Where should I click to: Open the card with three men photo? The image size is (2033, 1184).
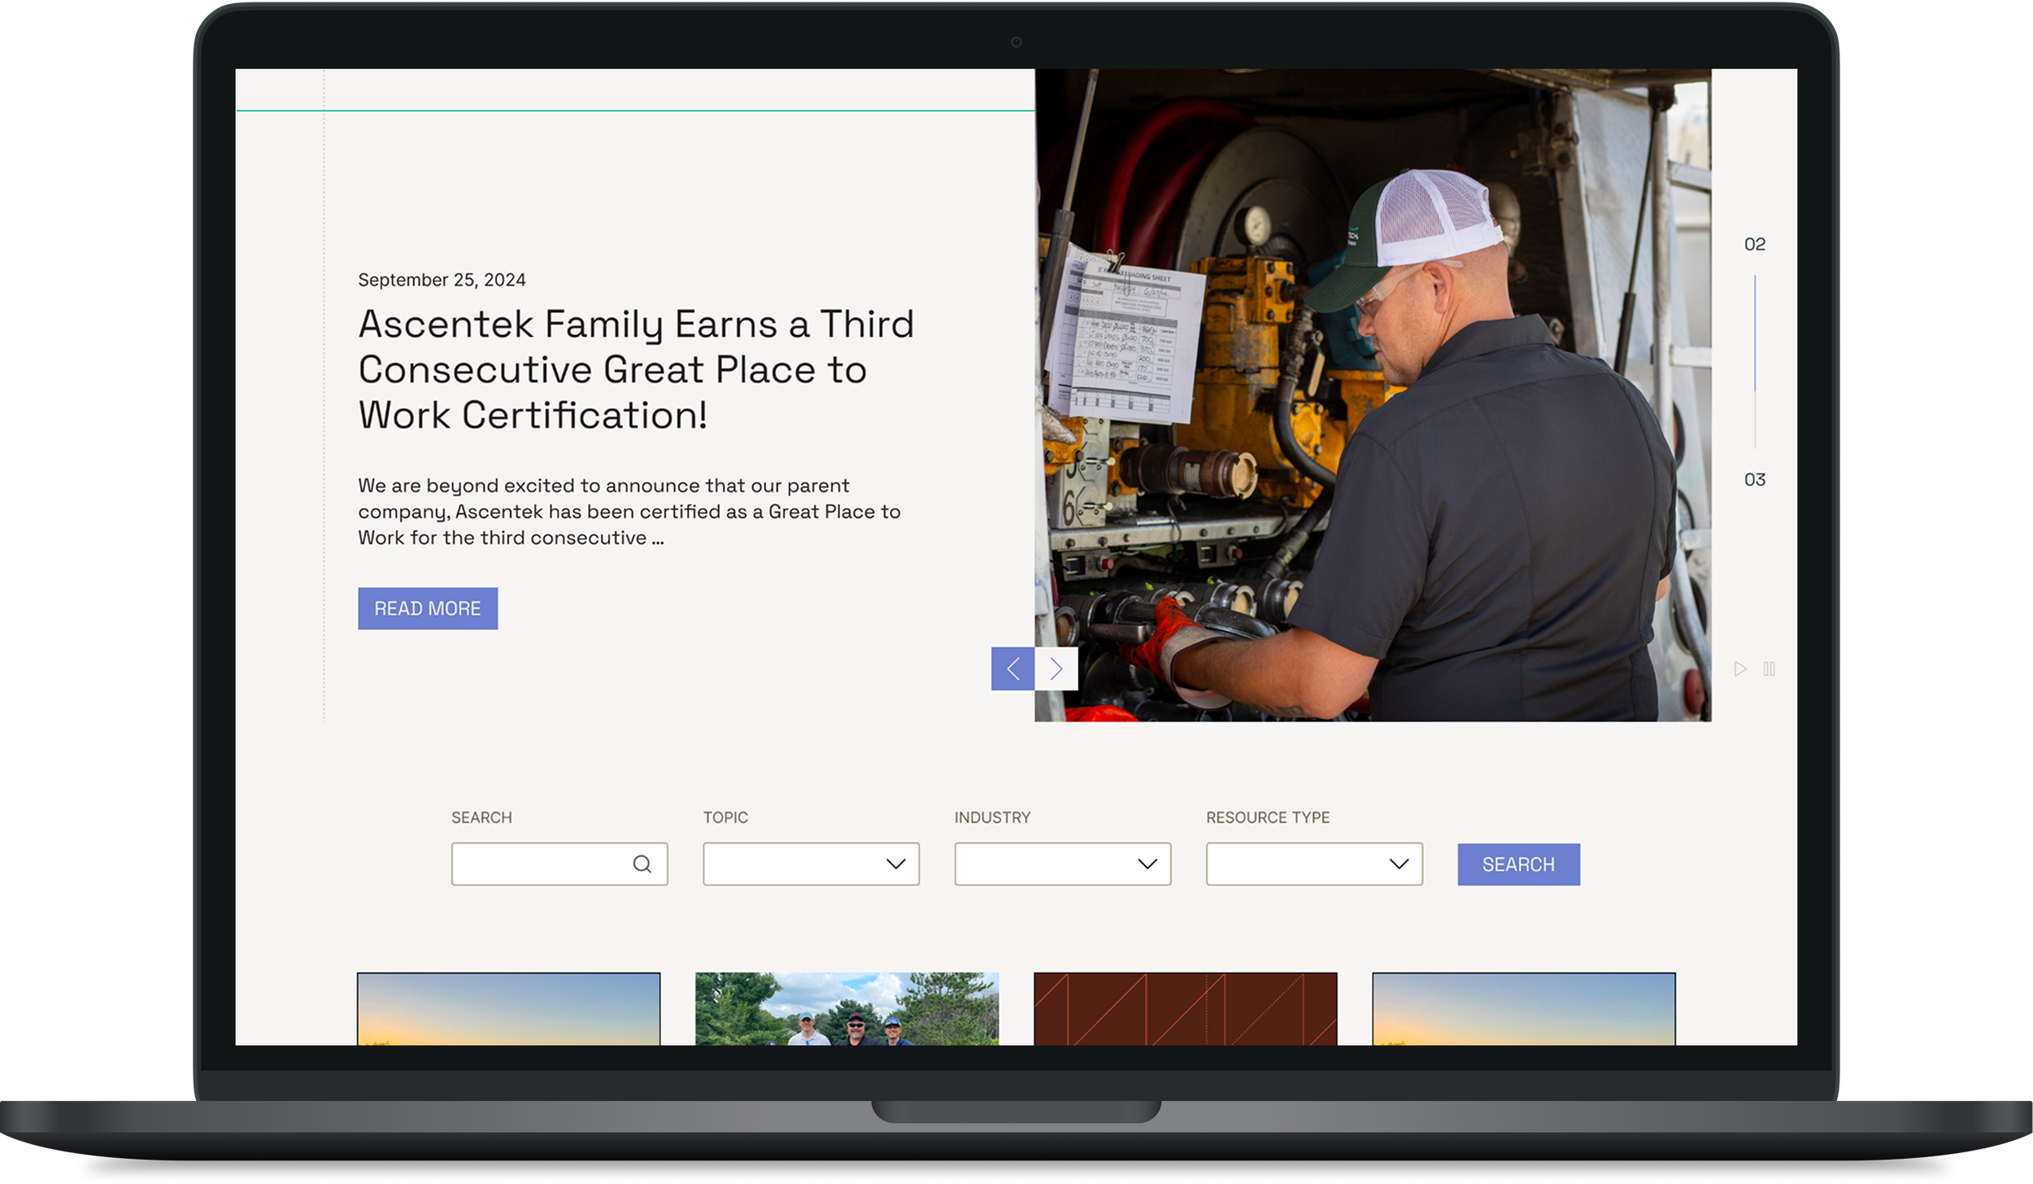pyautogui.click(x=847, y=1008)
